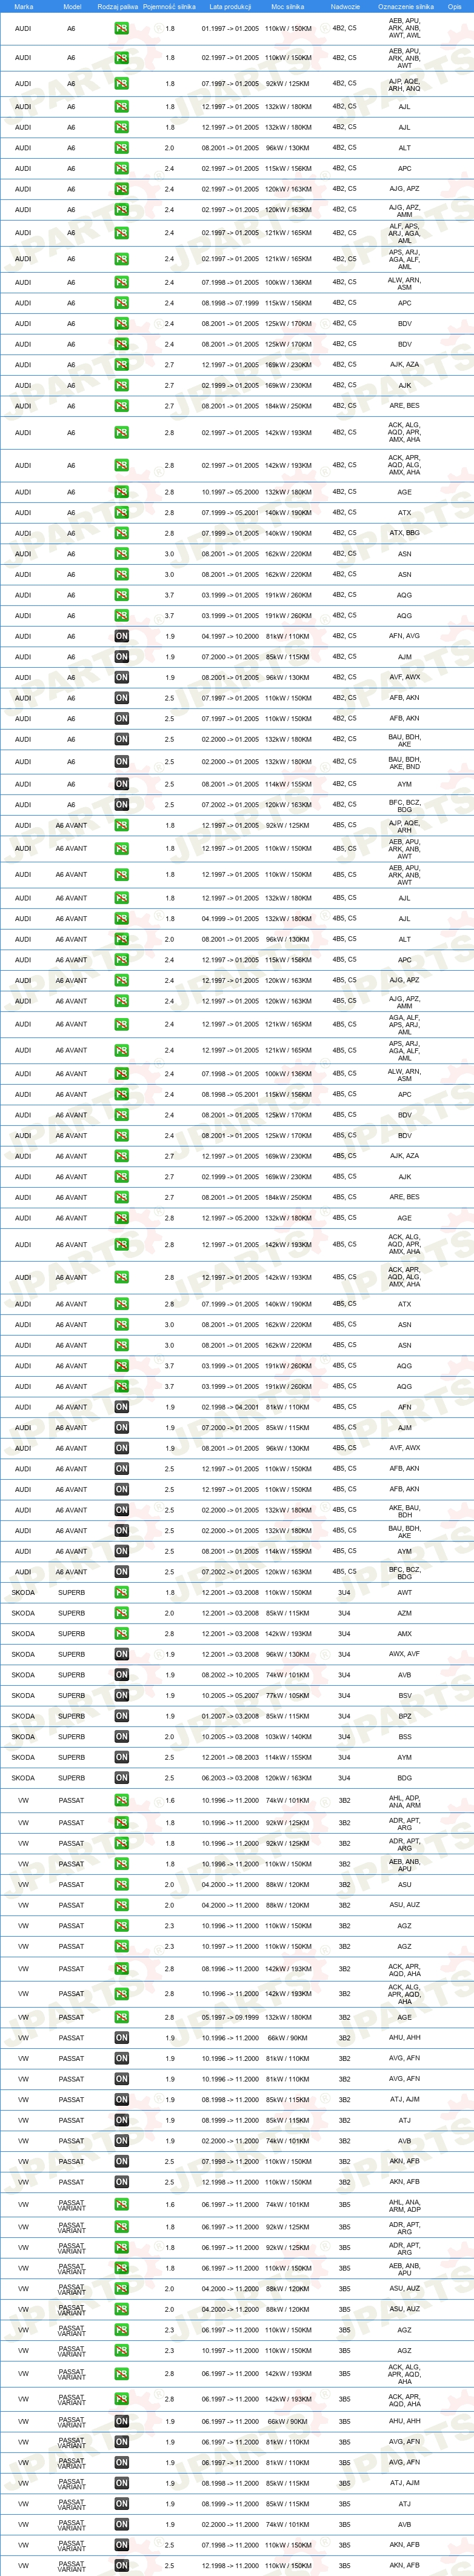Click the 'Pojemność silnika' column header
474x2576 pixels.
point(169,6)
